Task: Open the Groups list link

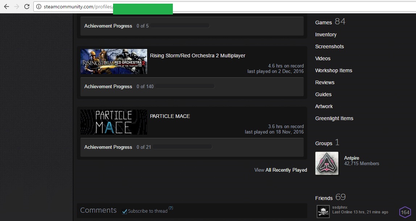Action: 324,143
